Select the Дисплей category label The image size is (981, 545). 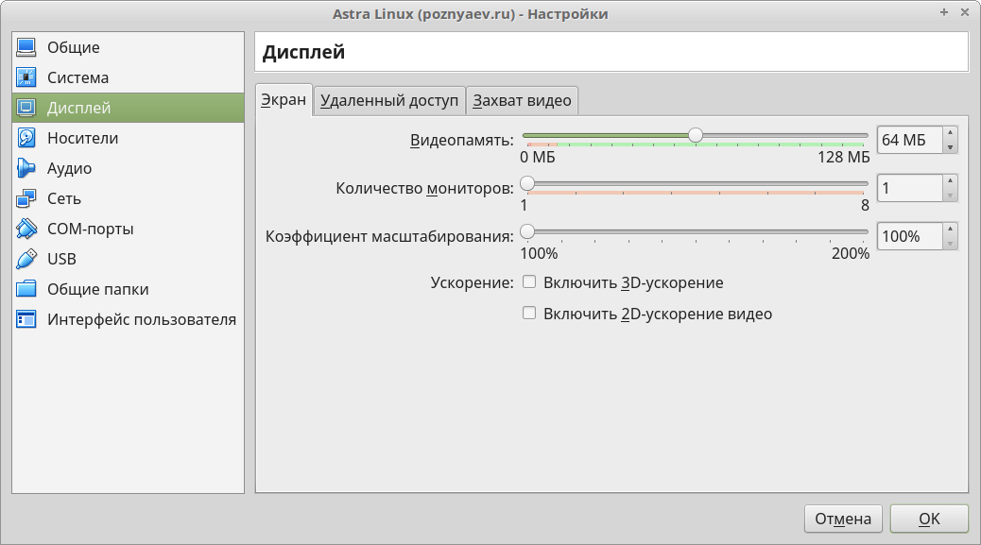point(78,108)
